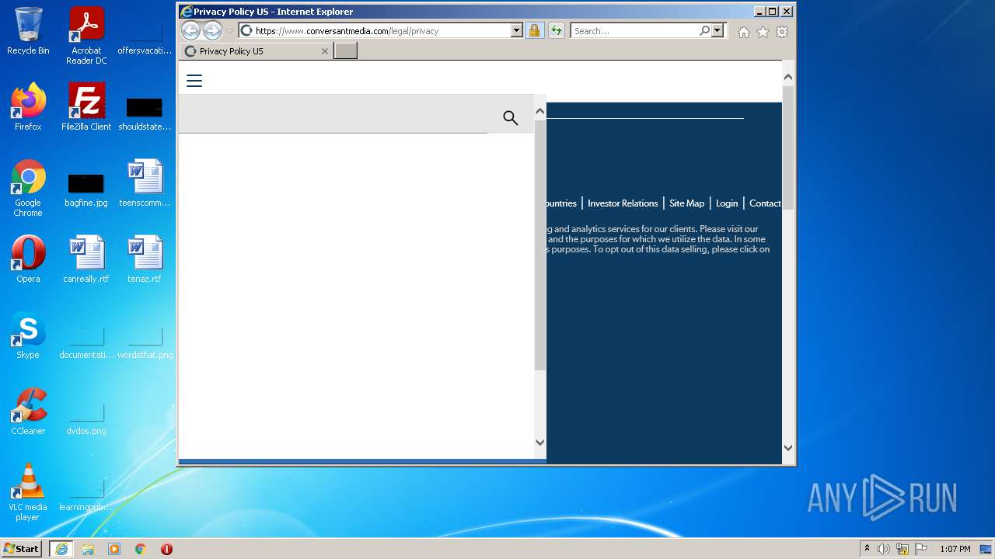Open the Login link
The width and height of the screenshot is (995, 559).
point(727,203)
